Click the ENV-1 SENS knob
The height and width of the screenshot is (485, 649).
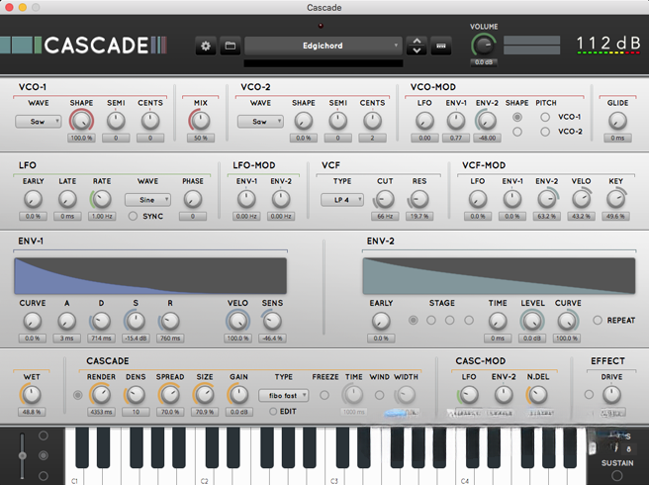(272, 321)
